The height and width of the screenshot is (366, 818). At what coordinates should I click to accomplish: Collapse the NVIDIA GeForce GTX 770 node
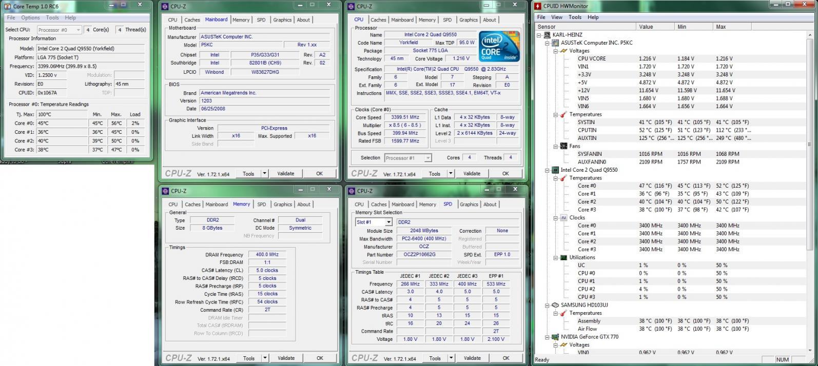[x=548, y=337]
